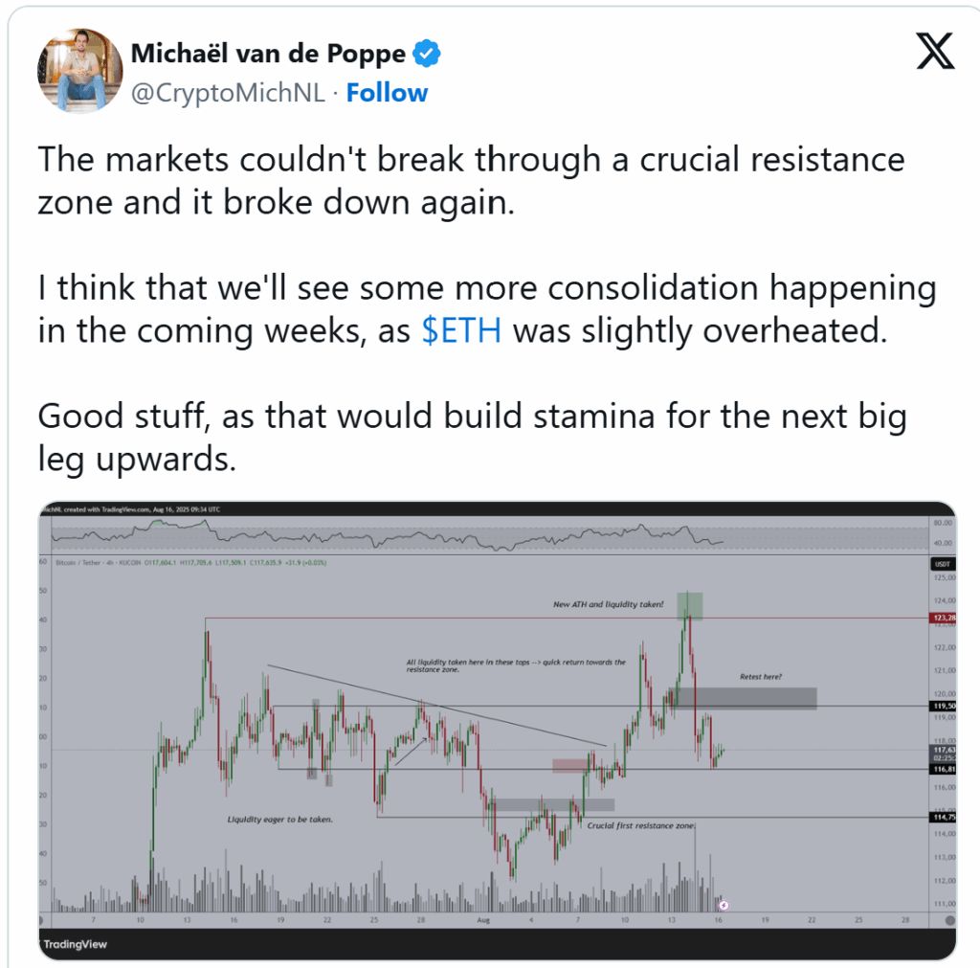
Task: Click the grey 'Retest here?' zone box
Action: [x=743, y=699]
